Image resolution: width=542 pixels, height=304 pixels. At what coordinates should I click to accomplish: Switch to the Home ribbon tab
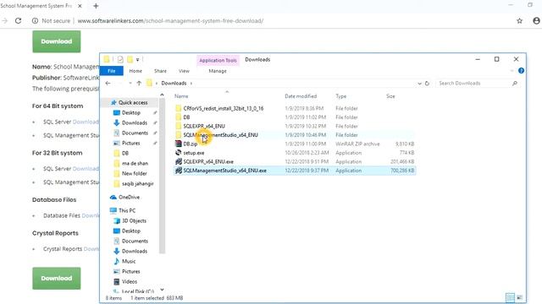135,71
